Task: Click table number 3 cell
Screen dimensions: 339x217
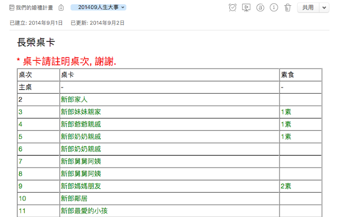Action: pos(38,112)
